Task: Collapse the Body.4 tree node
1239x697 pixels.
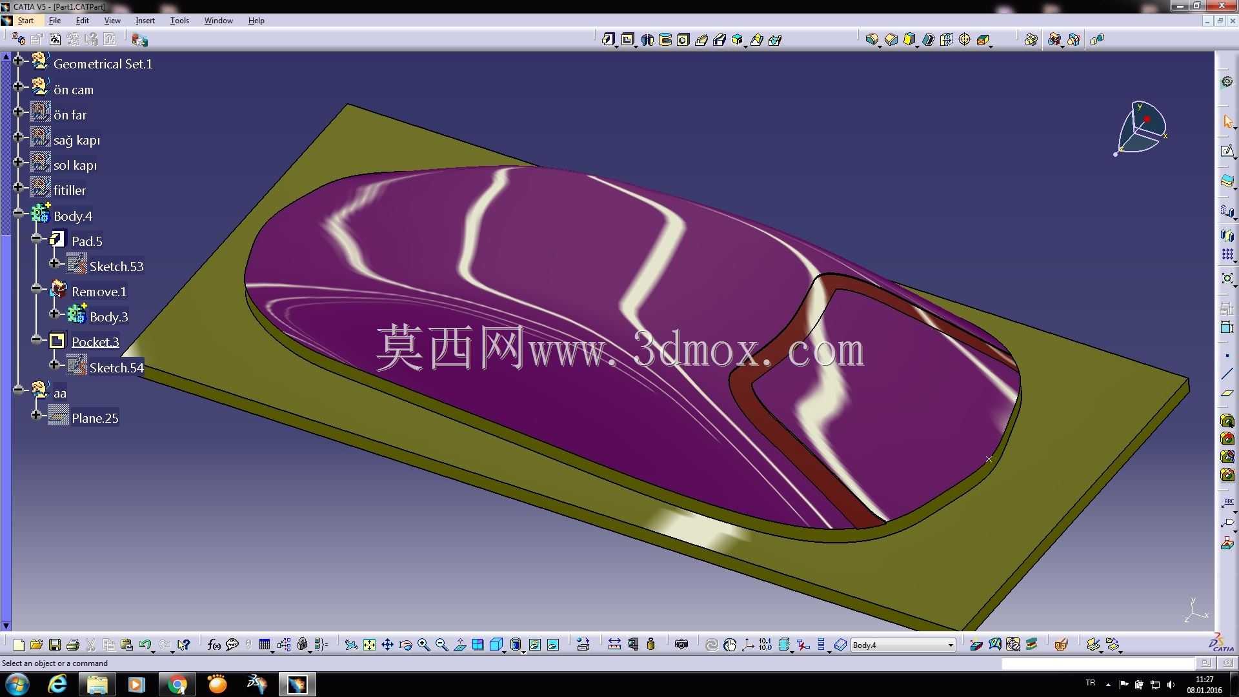Action: (19, 213)
